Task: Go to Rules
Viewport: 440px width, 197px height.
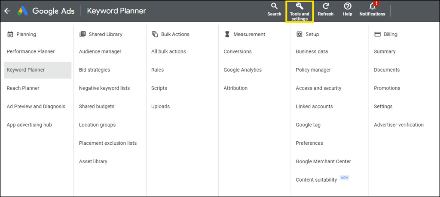Action: [157, 70]
